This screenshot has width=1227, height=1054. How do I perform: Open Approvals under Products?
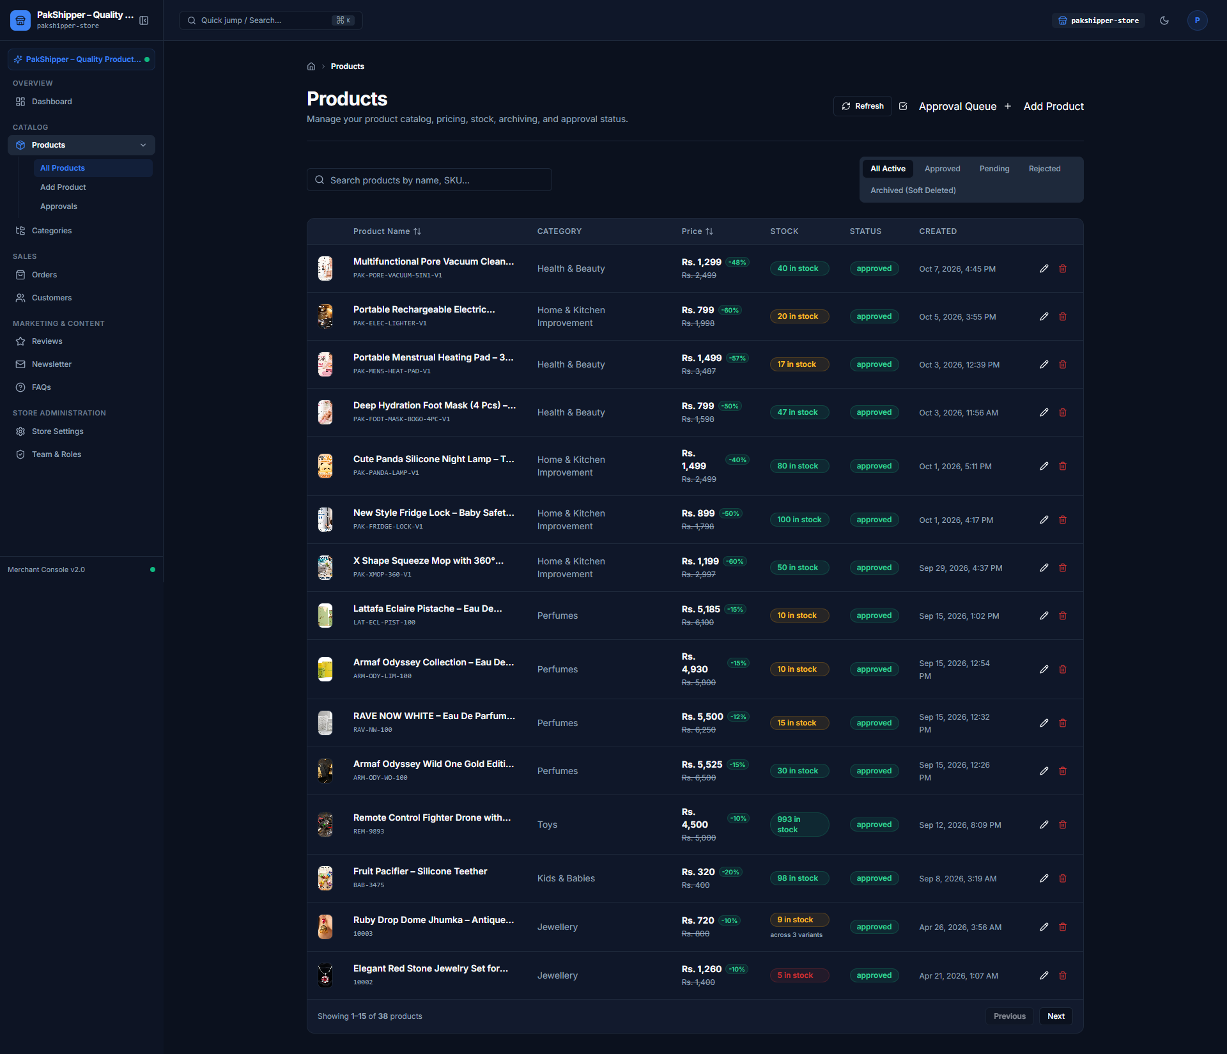(x=93, y=206)
